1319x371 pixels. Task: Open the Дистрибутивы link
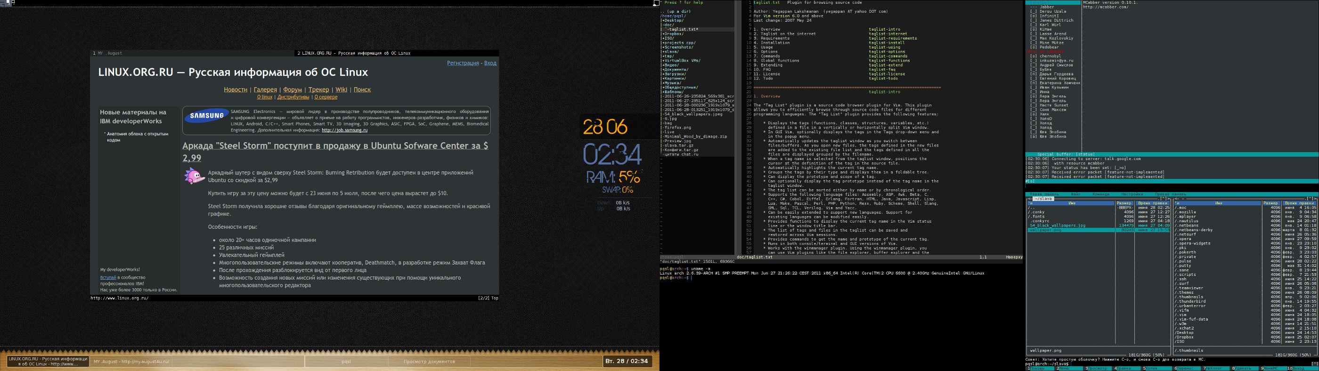click(293, 97)
